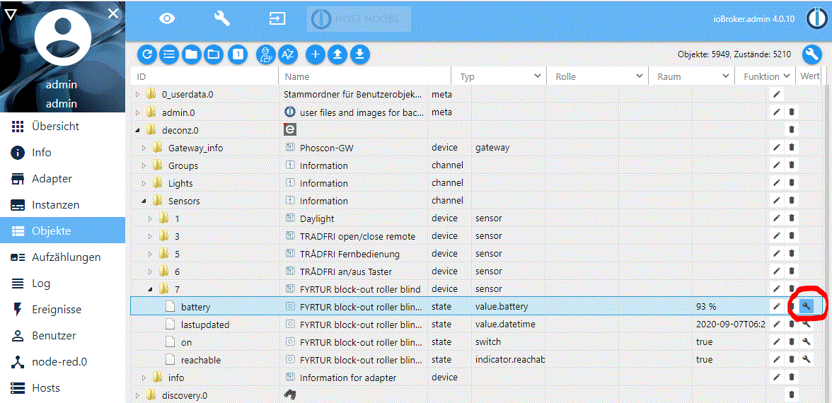832x403 pixels.
Task: Open custom settings wrench for battery state
Action: pos(806,306)
